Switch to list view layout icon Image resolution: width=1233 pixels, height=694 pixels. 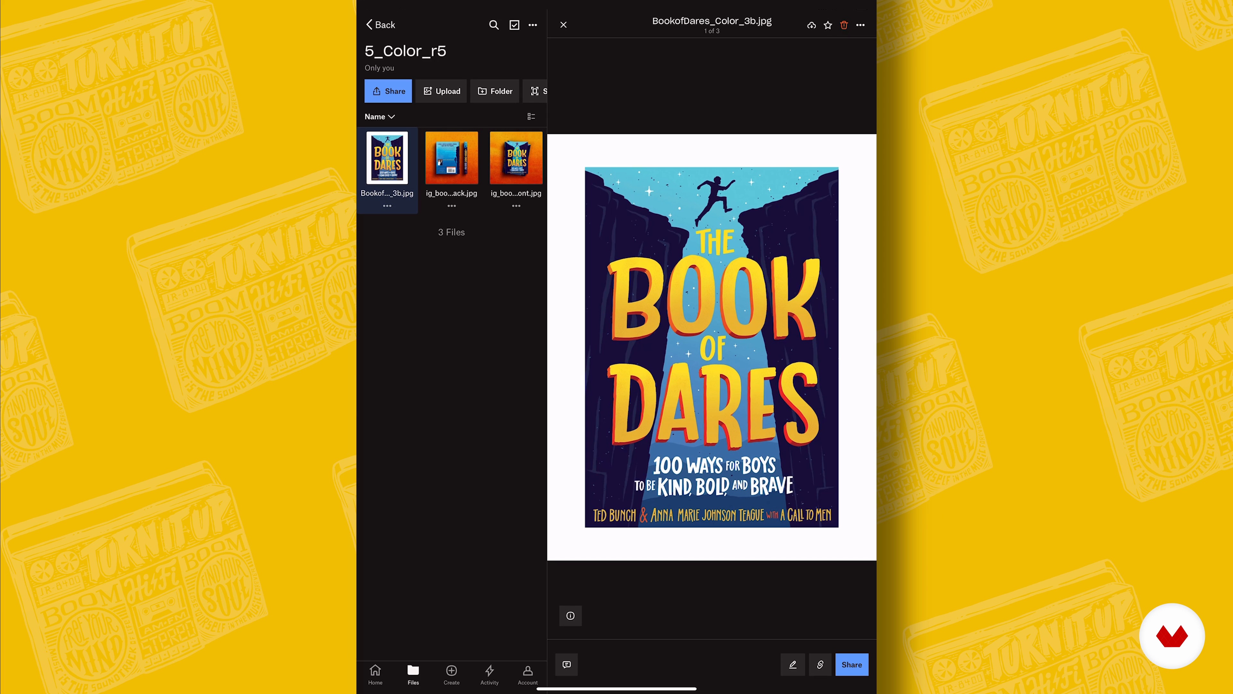coord(531,116)
